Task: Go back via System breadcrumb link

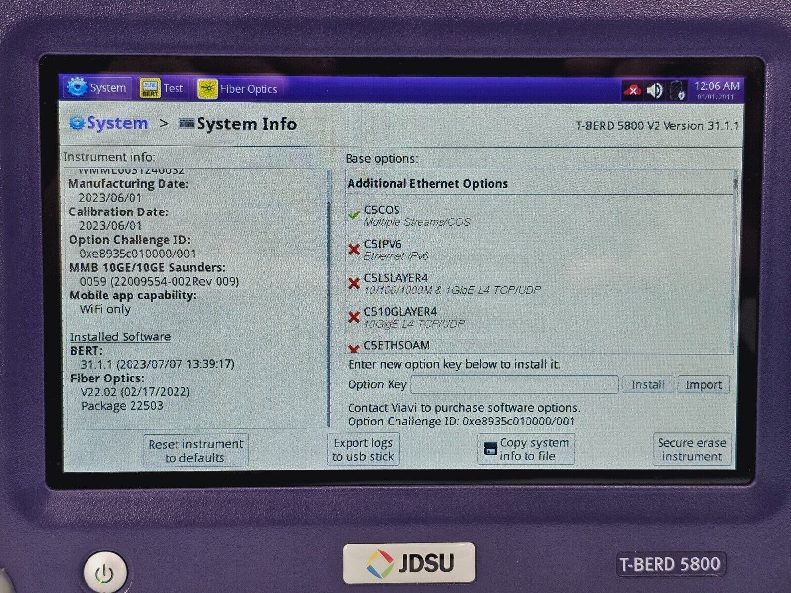Action: click(x=117, y=124)
